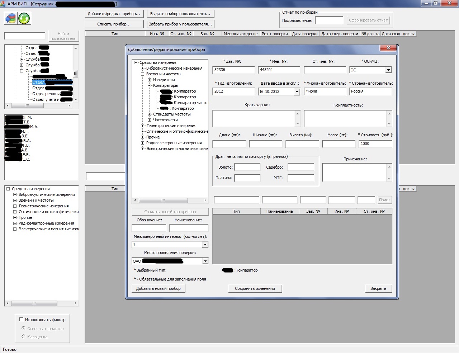Viewport: 459px width, 353px height.
Task: Select the 'Малоценка' radio button
Action: click(24, 336)
